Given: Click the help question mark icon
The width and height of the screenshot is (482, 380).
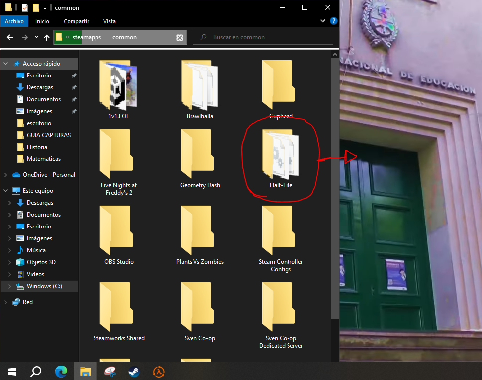Looking at the screenshot, I should [x=334, y=21].
